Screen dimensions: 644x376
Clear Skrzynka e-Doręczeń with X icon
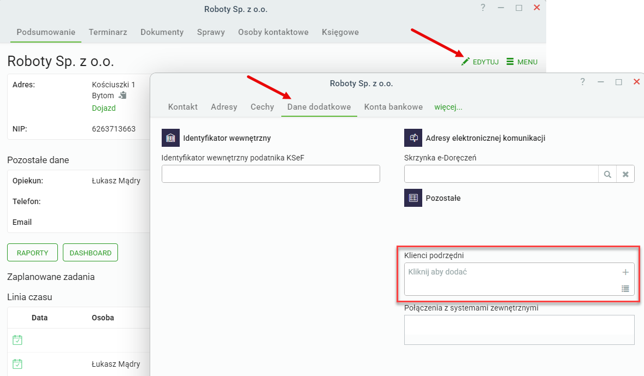(625, 175)
